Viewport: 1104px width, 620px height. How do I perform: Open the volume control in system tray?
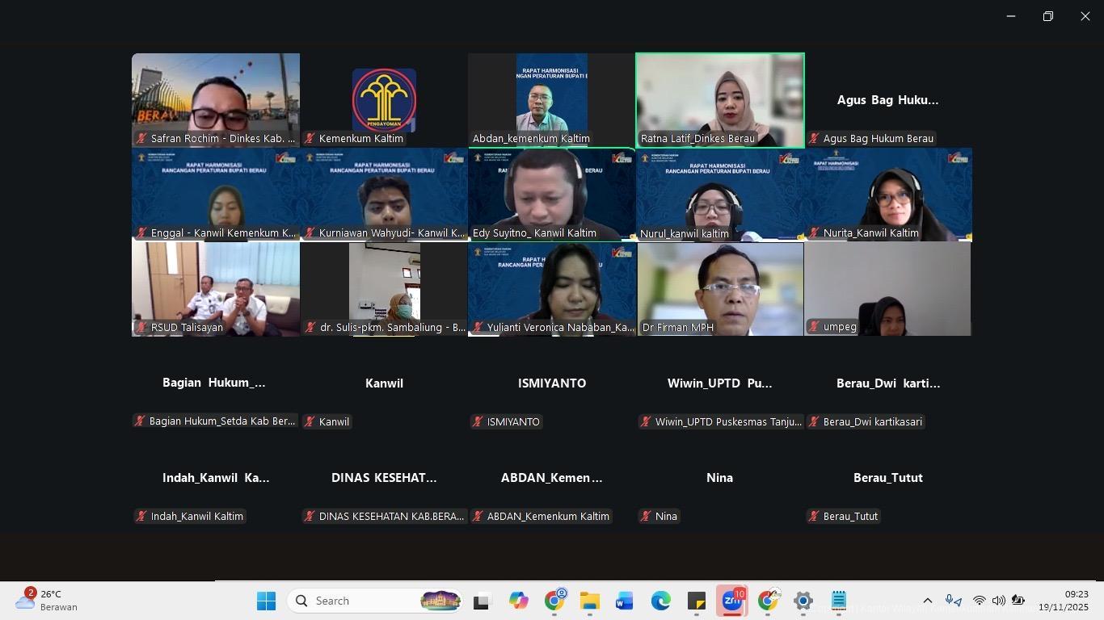[x=998, y=601]
